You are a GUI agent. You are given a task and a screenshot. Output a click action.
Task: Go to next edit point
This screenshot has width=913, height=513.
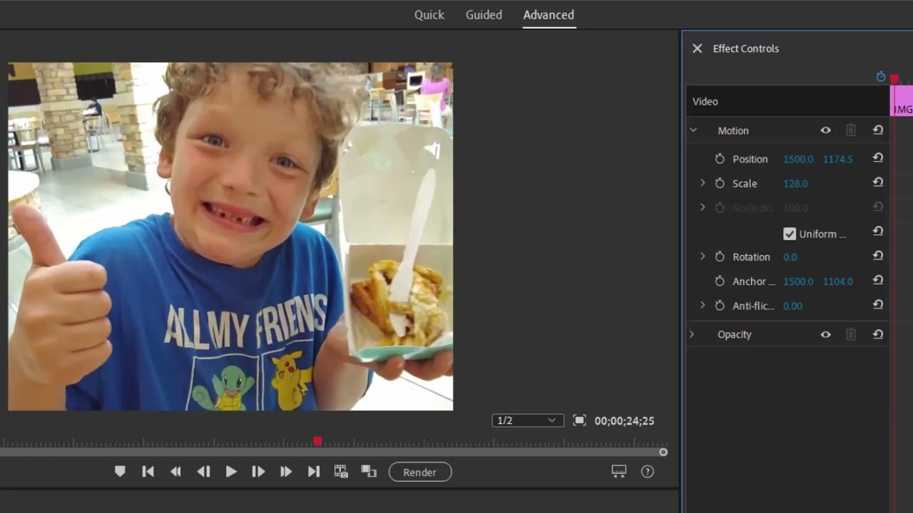tap(314, 472)
